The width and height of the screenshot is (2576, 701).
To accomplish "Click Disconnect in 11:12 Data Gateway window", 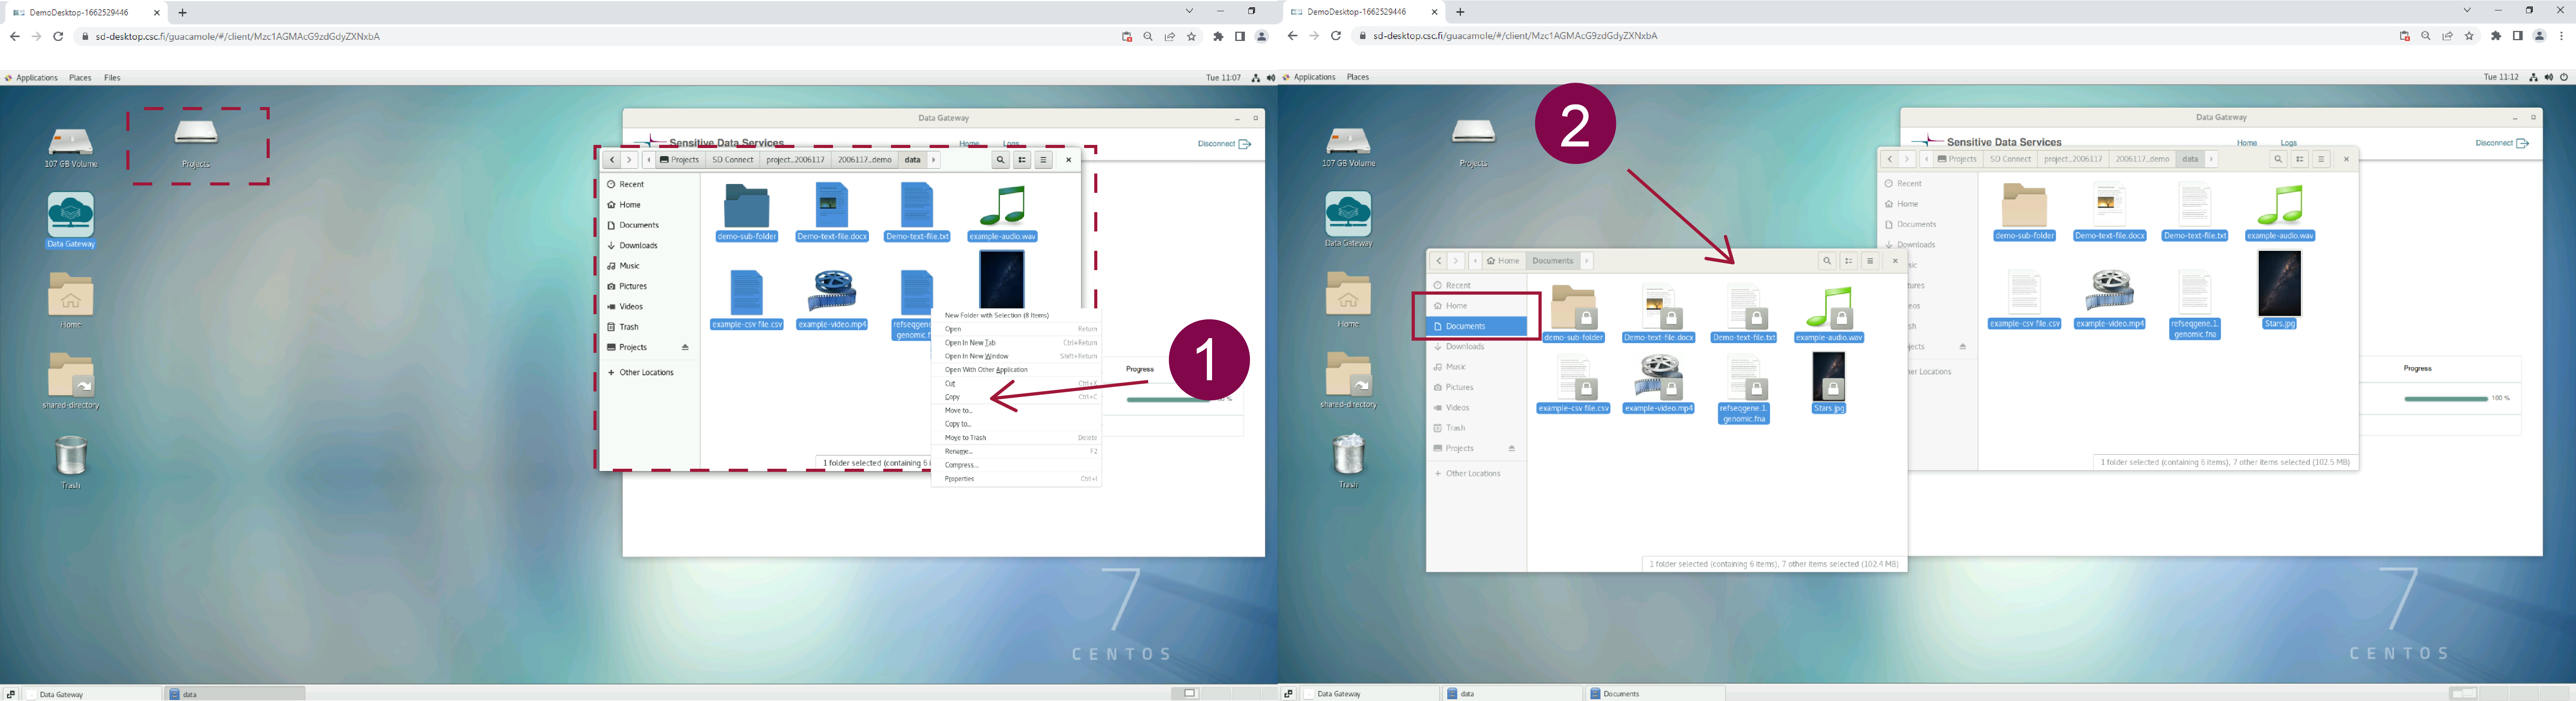I will [2502, 143].
